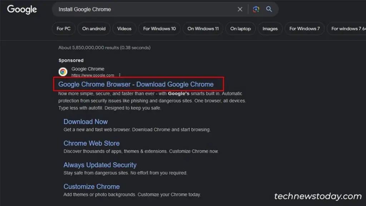This screenshot has height=206, width=366.
Task: Switch to the Images results filter
Action: [x=270, y=28]
